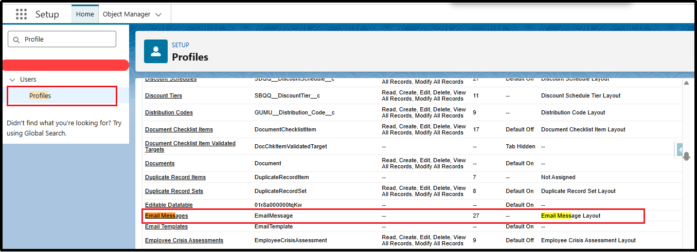Collapse the Users section in sidebar
Image resolution: width=697 pixels, height=252 pixels.
tap(12, 80)
